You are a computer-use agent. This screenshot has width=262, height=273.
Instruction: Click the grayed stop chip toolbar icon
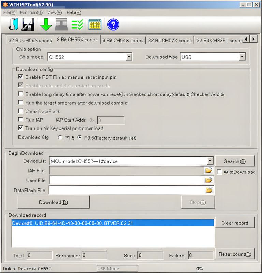(61, 25)
